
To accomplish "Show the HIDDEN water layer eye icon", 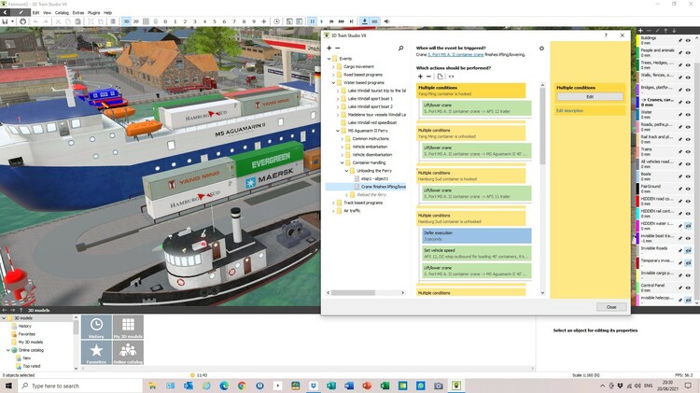I will click(x=688, y=226).
